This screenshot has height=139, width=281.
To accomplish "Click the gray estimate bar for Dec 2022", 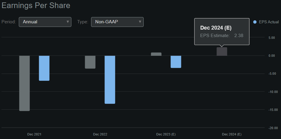I will tap(90, 62).
